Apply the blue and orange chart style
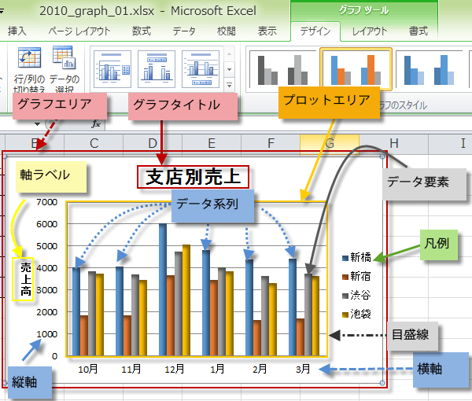Screen dimensions: 472x401 pyautogui.click(x=356, y=69)
